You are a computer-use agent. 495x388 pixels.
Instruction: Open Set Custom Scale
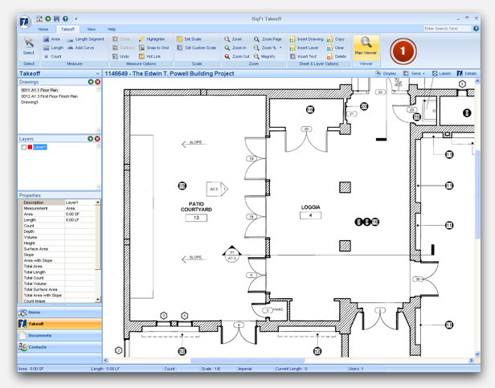coord(196,47)
